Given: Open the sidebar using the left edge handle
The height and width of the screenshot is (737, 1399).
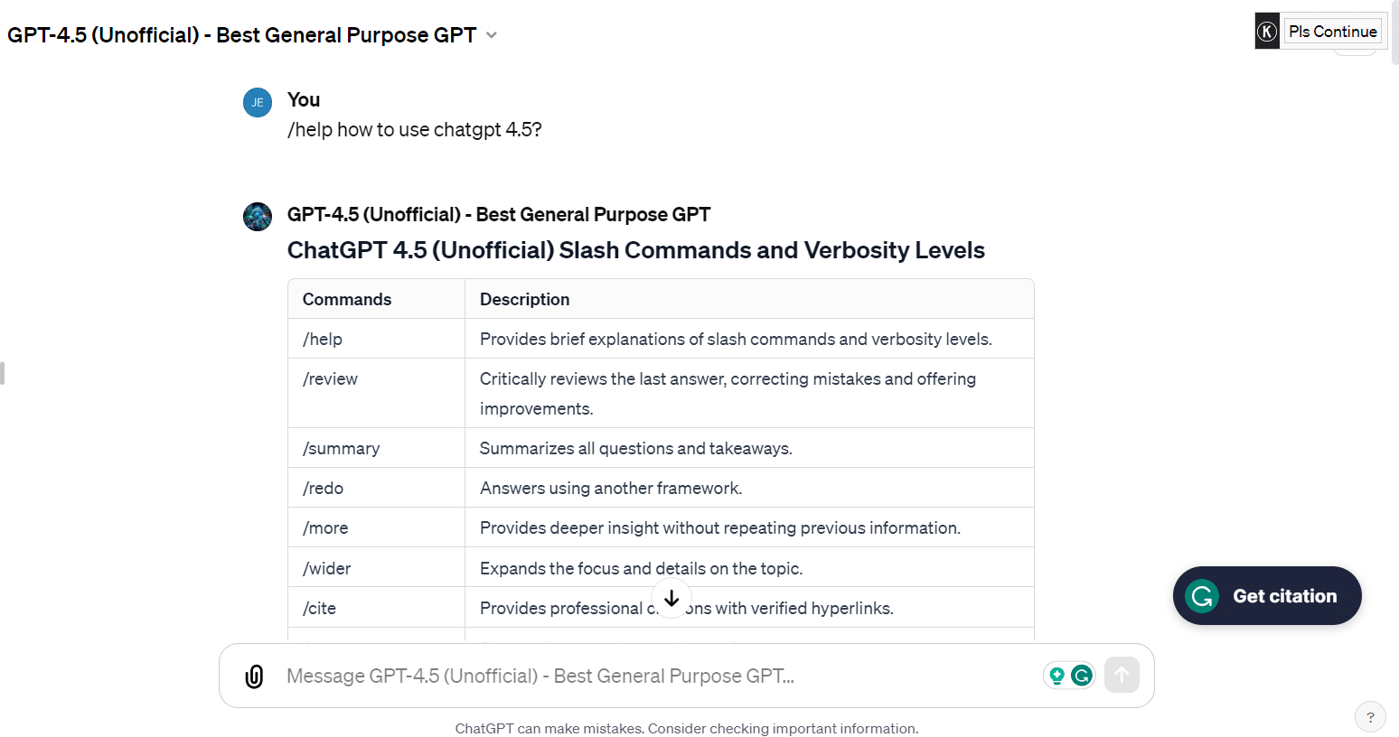Looking at the screenshot, I should [x=3, y=373].
